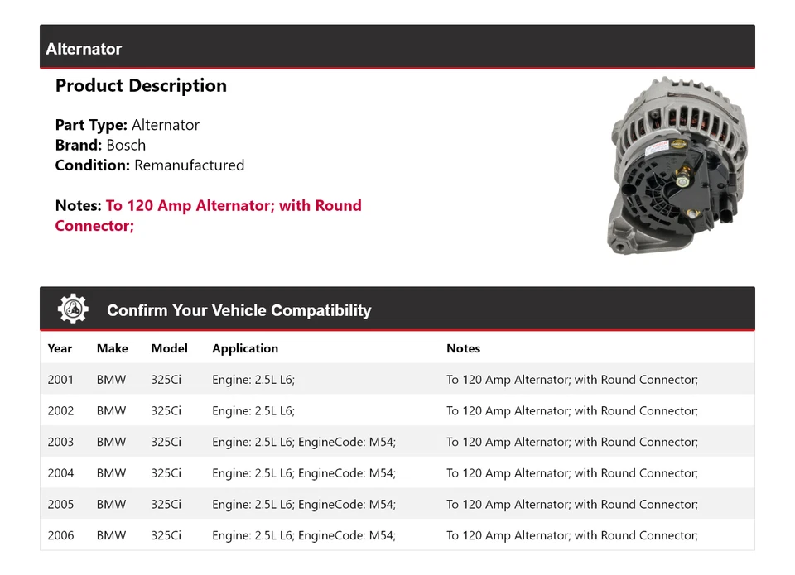Click the Product Description heading
This screenshot has height=575, width=795.
pos(141,85)
